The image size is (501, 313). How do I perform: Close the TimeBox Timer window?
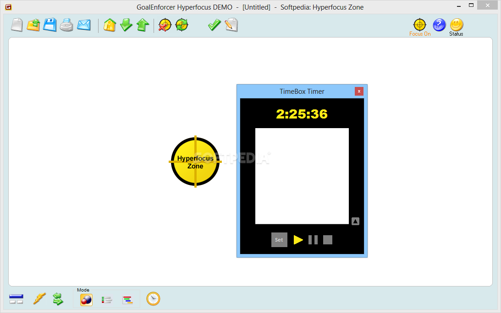coord(359,91)
